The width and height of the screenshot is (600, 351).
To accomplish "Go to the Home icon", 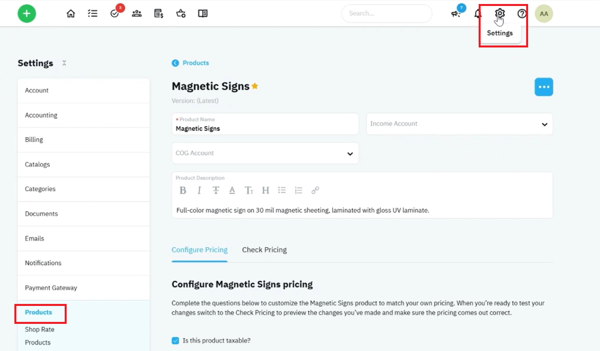I will coord(71,14).
